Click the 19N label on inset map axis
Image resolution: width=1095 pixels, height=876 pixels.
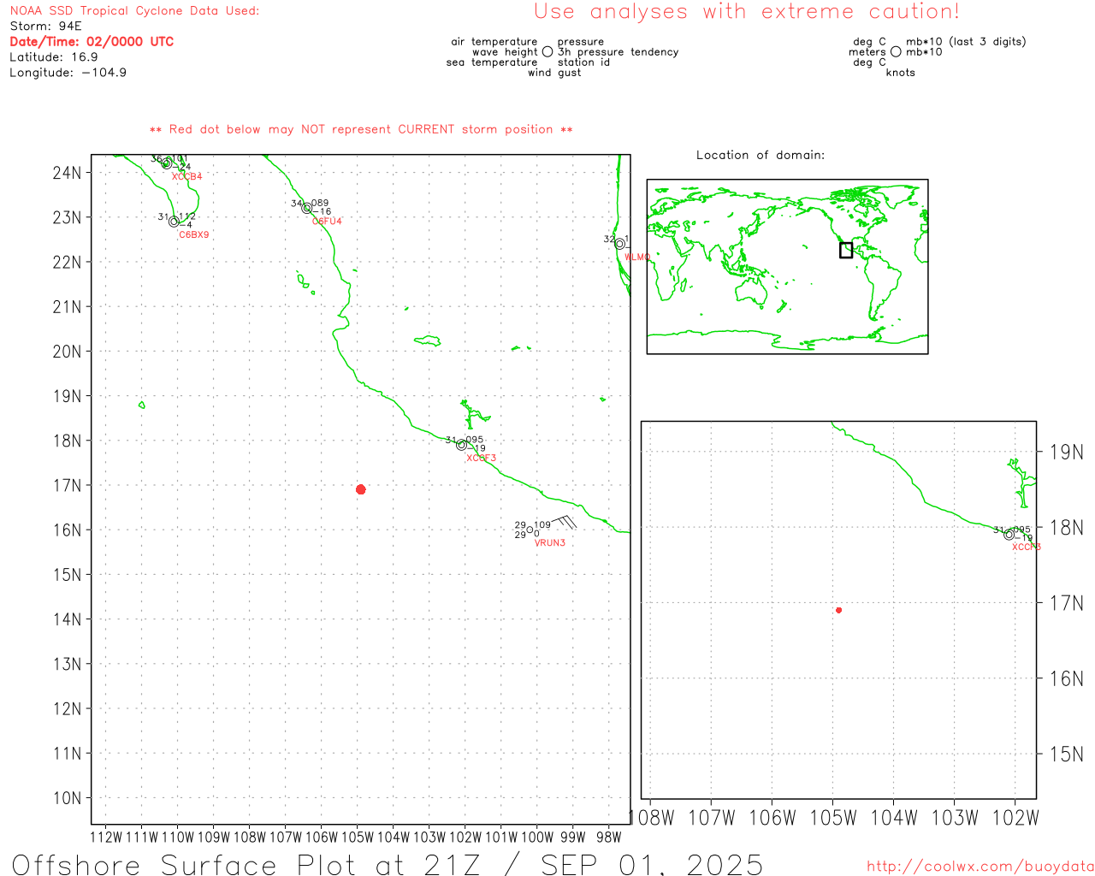coord(1067,453)
